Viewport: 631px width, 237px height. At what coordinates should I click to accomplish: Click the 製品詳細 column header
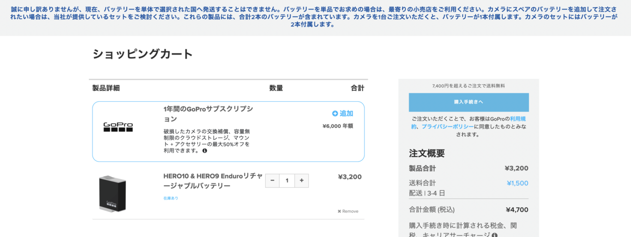pyautogui.click(x=106, y=88)
